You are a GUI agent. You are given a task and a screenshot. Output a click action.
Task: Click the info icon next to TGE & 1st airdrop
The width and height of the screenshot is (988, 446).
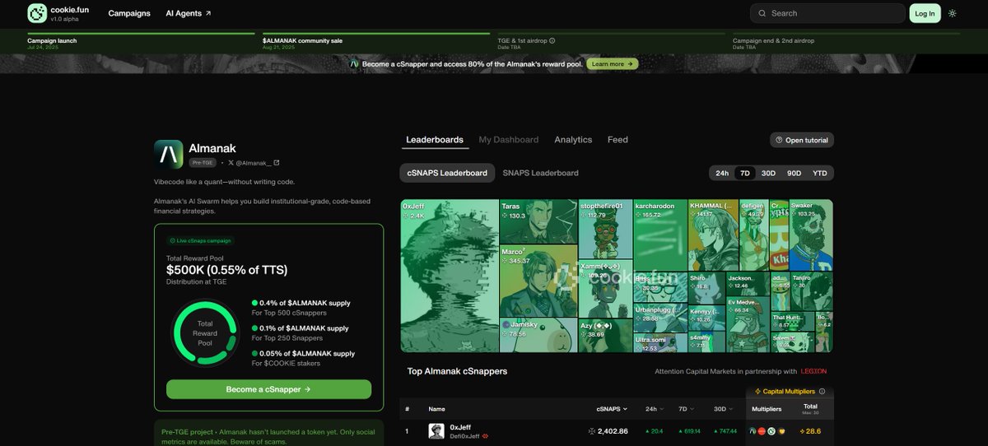(x=552, y=40)
